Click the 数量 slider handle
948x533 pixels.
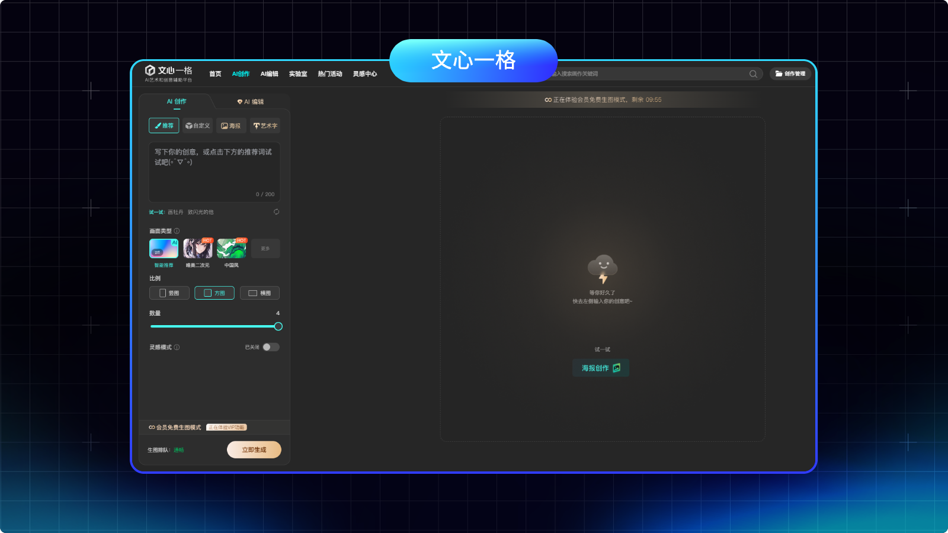(x=278, y=326)
